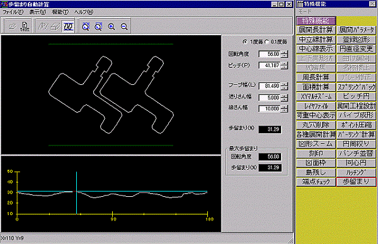Select the 0.1度毎 radio button
Screen dimensions: 378x244
(x=266, y=42)
